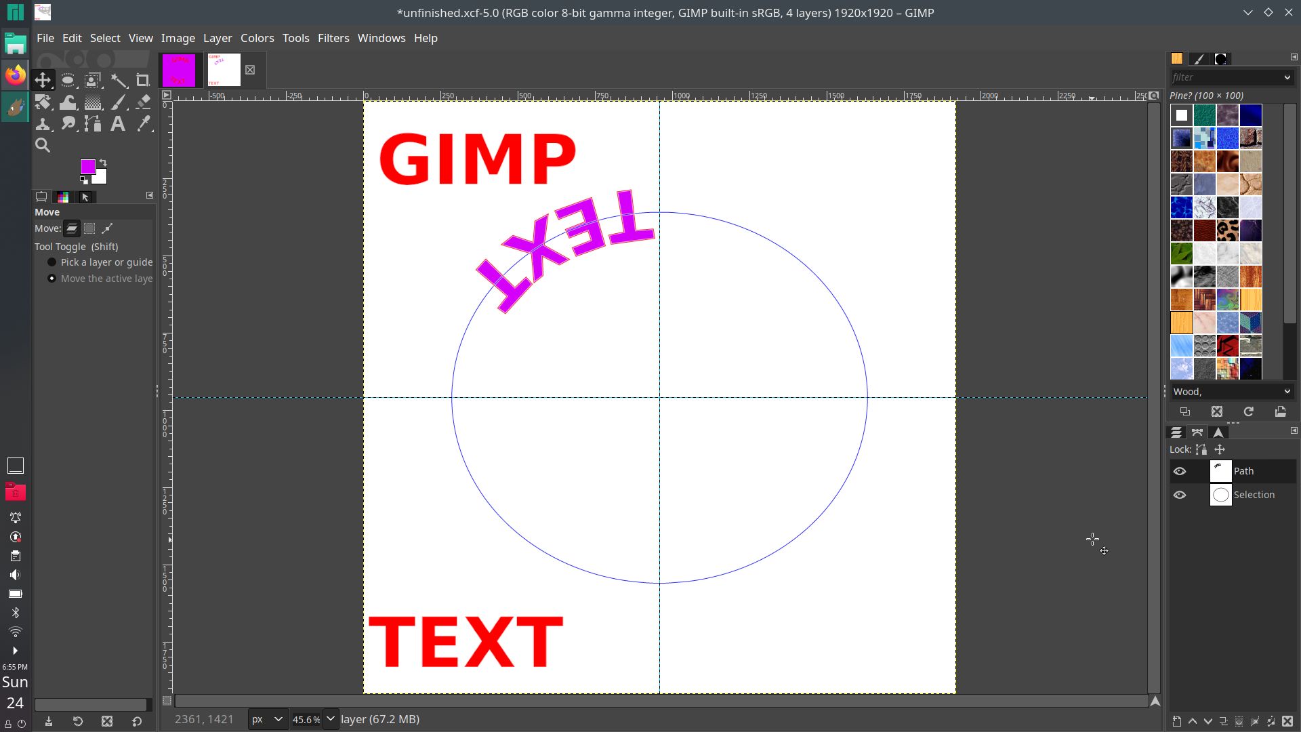
Task: Click the Bluetooth tray icon
Action: click(x=15, y=613)
